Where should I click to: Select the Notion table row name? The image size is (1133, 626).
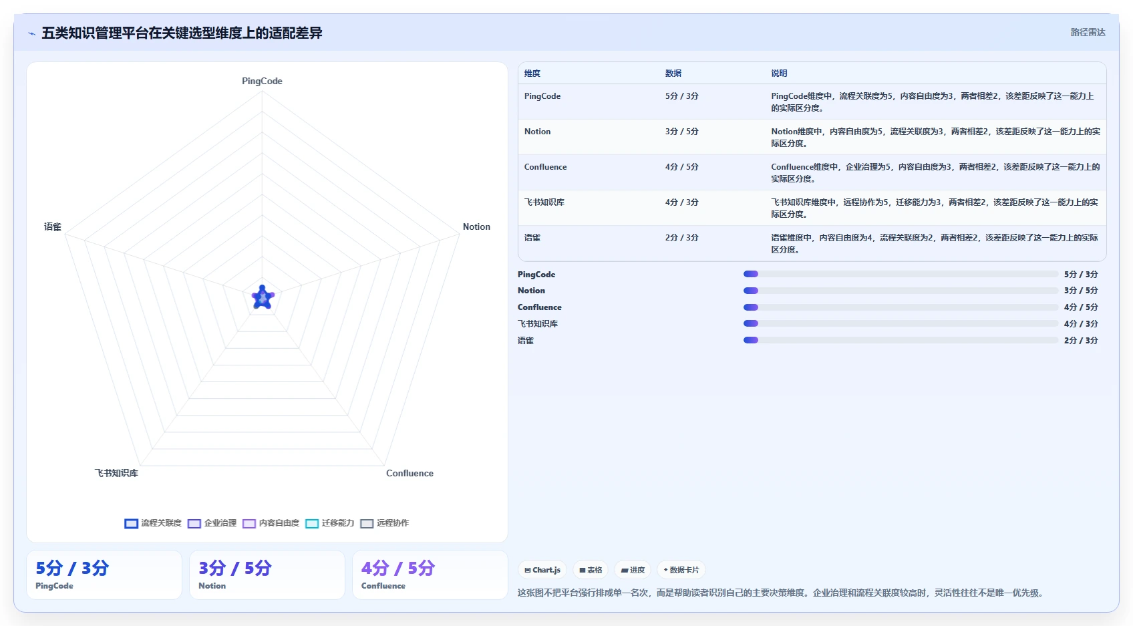click(538, 132)
